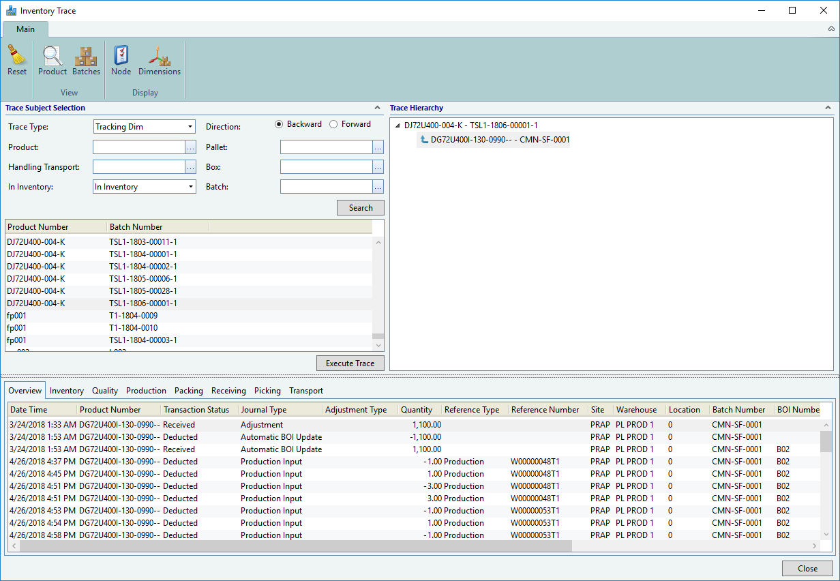Viewport: 840px width, 581px height.
Task: Sort by the Warehouse column header
Action: (x=640, y=410)
